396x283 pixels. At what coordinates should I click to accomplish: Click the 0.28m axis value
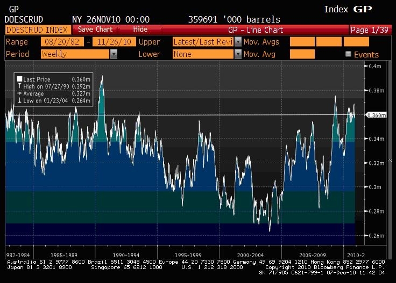[x=376, y=212]
